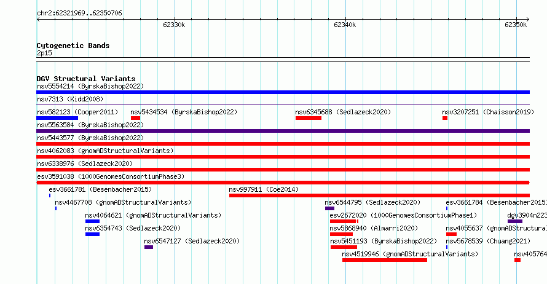This screenshot has height=284, width=547.
Task: Select the red bar under nsv6345688
Action: (x=309, y=118)
